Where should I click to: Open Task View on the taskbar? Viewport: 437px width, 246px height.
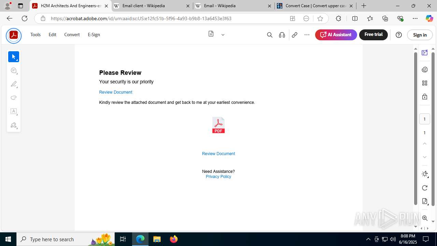(x=123, y=239)
